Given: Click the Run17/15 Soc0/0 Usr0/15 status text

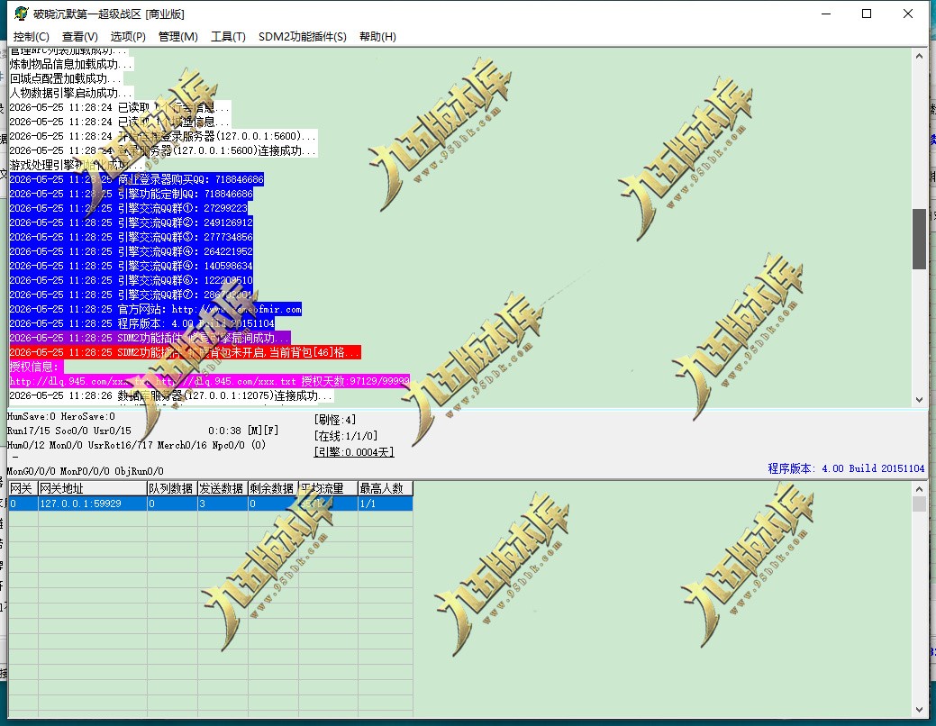Looking at the screenshot, I should tap(68, 431).
